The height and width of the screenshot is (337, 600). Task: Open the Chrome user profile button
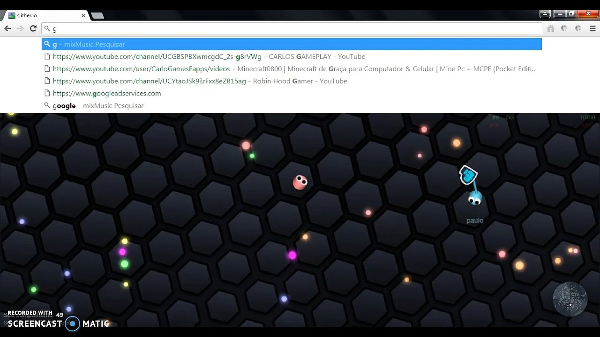(545, 14)
